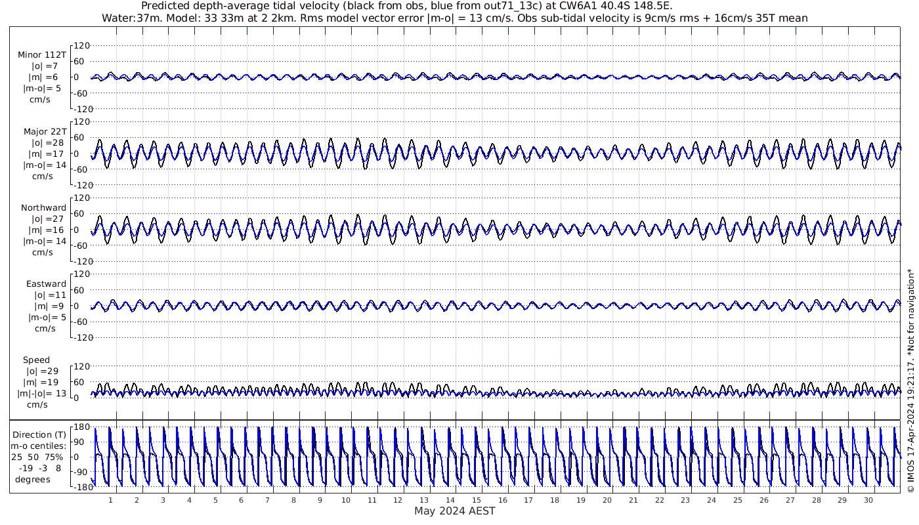Viewport: 919px width, 525px height.
Task: Click the 'm-o centiles:' label
Action: point(39,446)
